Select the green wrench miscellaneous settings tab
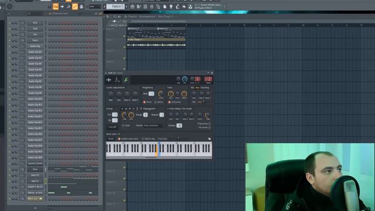The width and height of the screenshot is (375, 211). coord(126,80)
